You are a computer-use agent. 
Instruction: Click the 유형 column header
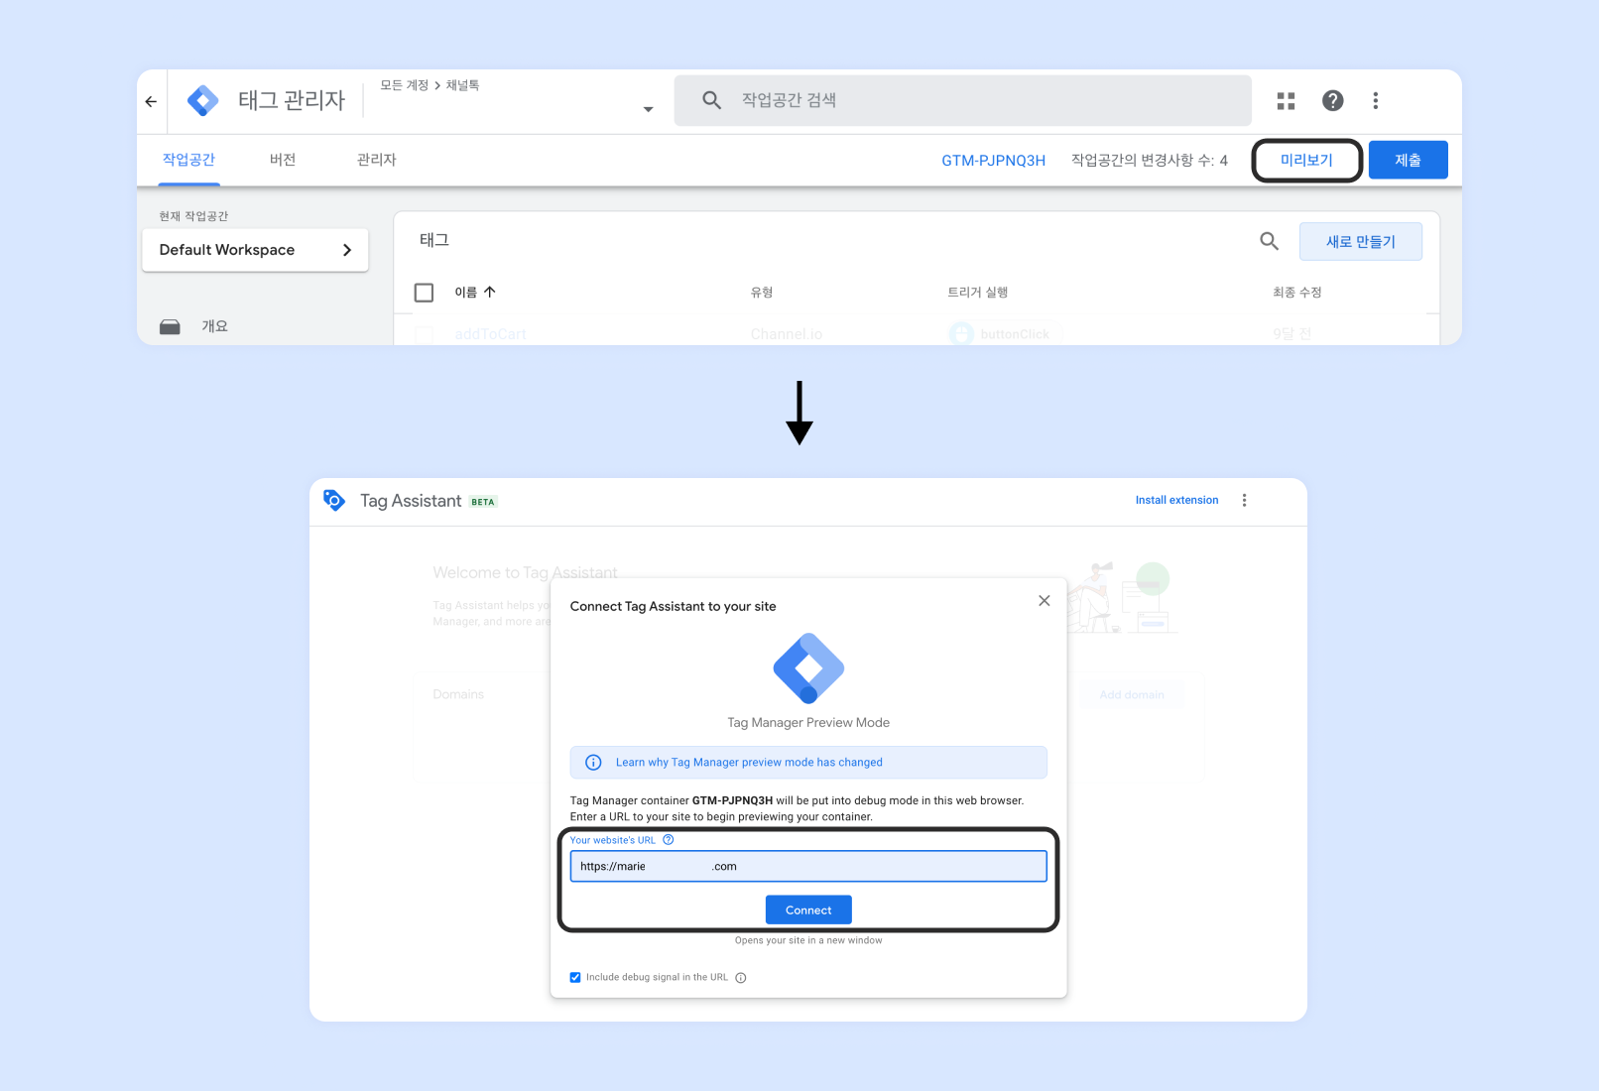(762, 293)
